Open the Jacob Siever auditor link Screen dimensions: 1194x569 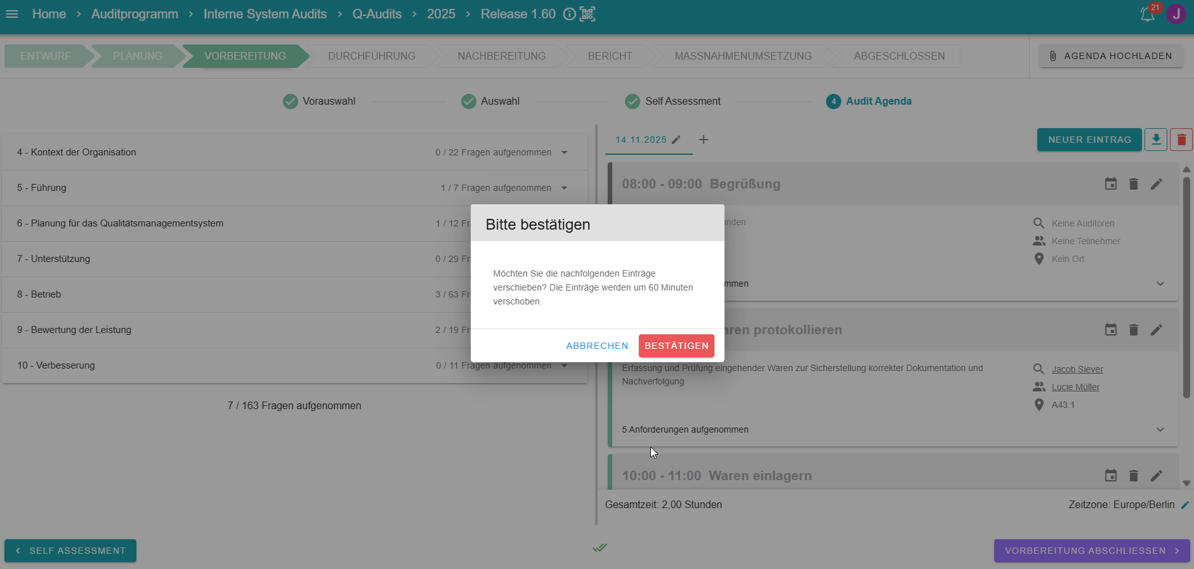pos(1077,369)
